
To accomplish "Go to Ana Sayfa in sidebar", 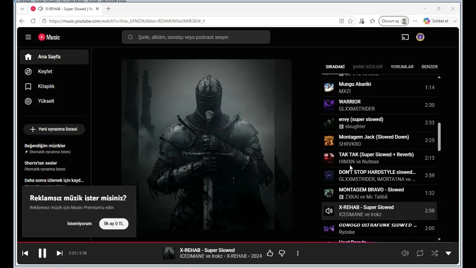I will click(54, 57).
